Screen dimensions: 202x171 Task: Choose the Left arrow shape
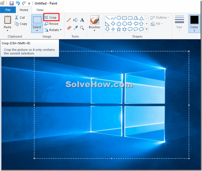136,24
